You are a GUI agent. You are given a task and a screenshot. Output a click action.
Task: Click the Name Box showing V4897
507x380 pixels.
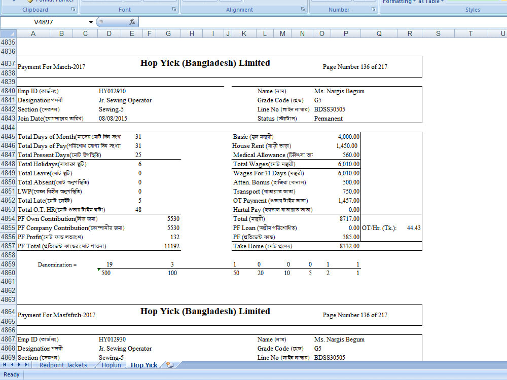(44, 22)
